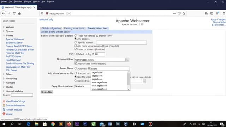Select 'Those not handled by another server' radio
The height and width of the screenshot is (127, 226).
click(76, 35)
